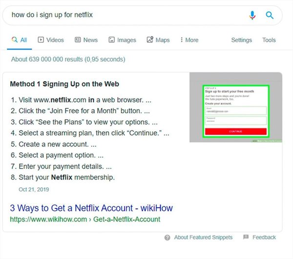Go to the News tab

tap(86, 40)
